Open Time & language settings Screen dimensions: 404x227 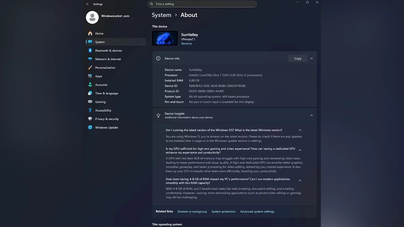coord(115,93)
